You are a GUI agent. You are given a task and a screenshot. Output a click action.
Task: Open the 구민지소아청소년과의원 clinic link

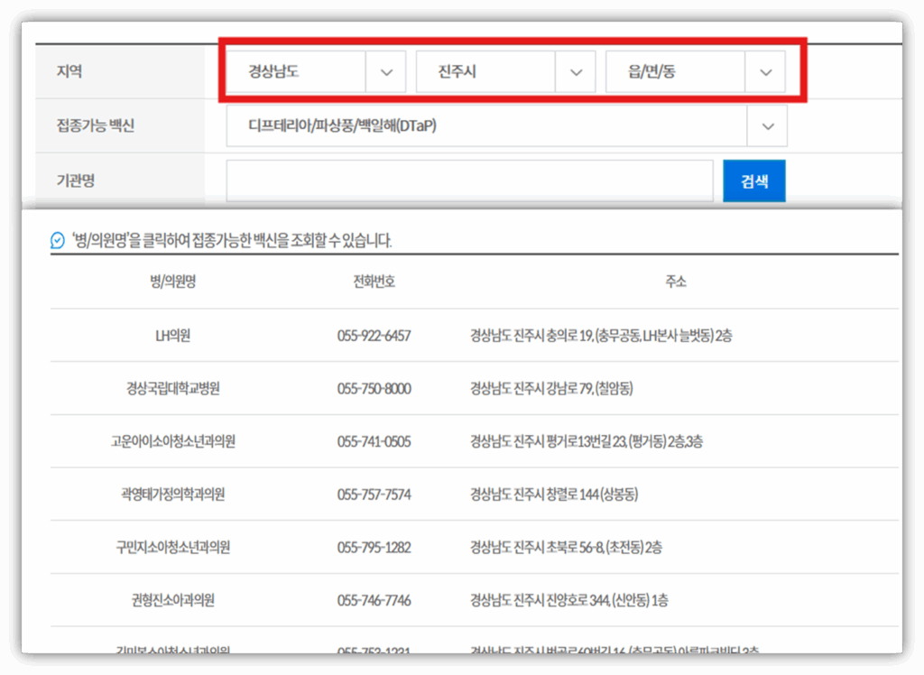[172, 547]
